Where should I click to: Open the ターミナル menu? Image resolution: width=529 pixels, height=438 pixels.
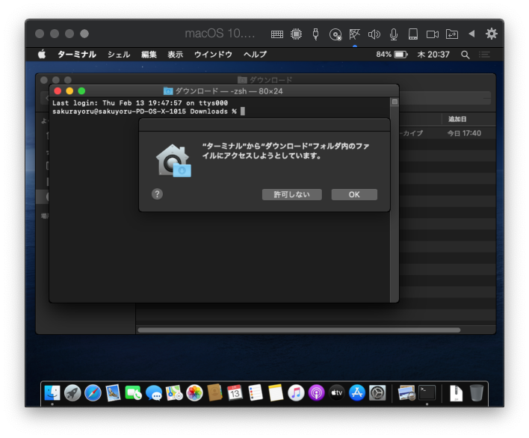(76, 55)
